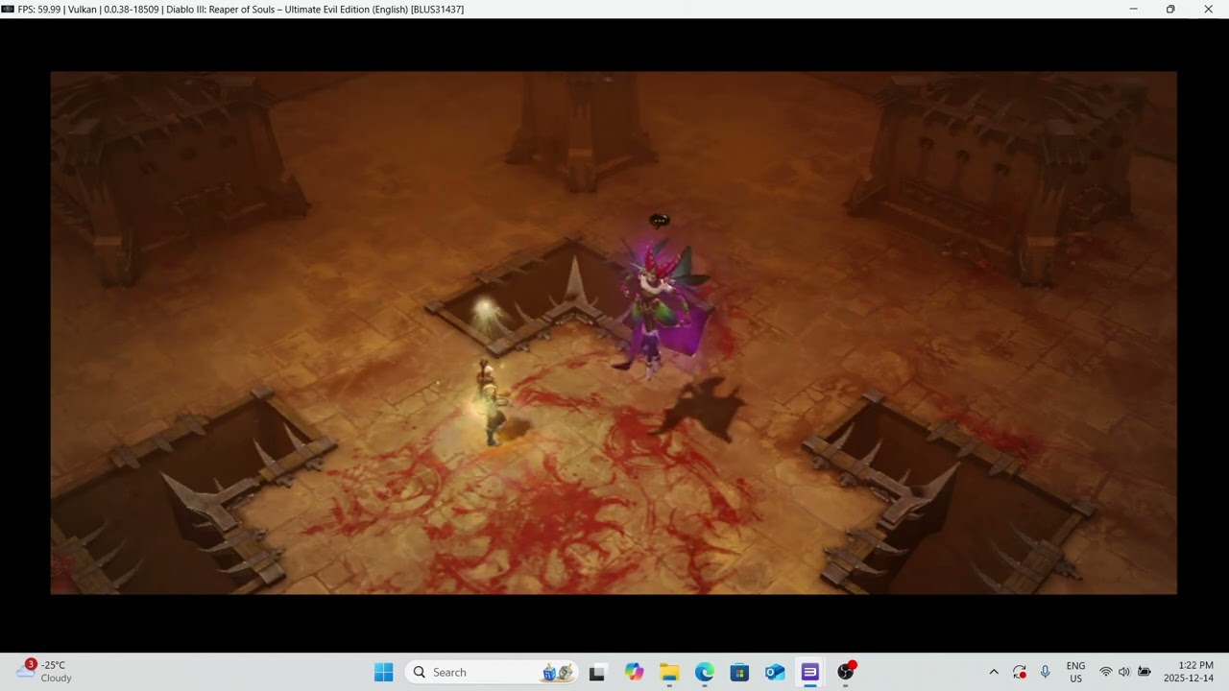Close the Diablo III emulator window
1229x691 pixels.
coord(1208,9)
